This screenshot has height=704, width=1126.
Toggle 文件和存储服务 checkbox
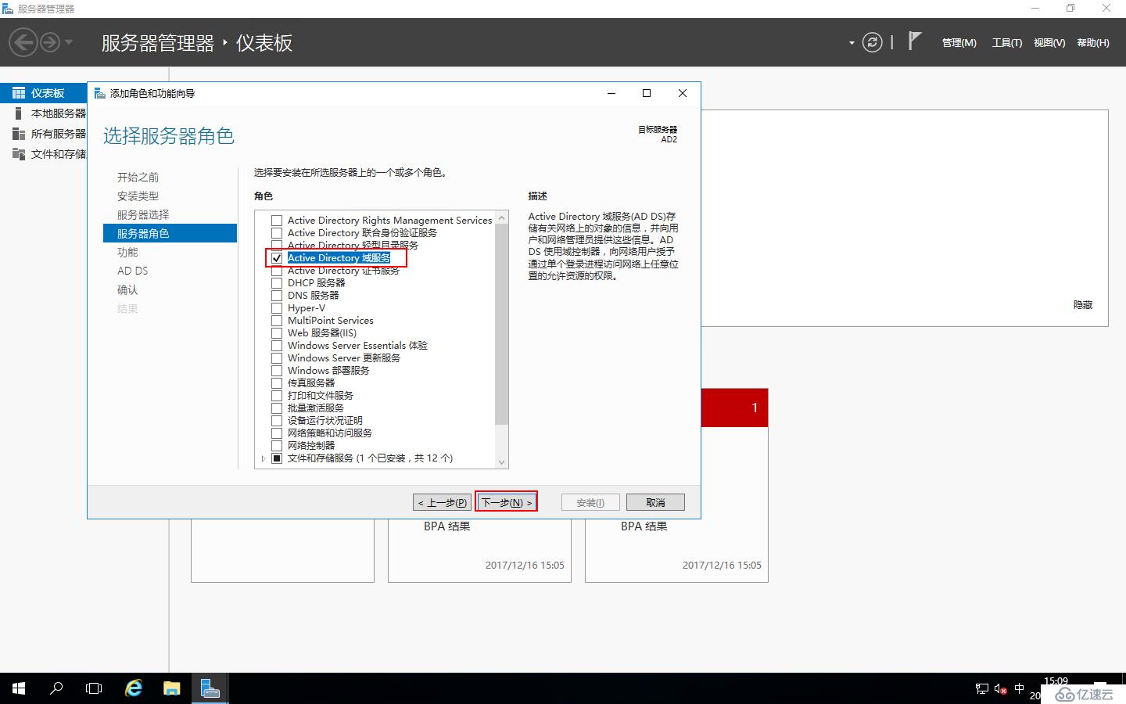277,458
